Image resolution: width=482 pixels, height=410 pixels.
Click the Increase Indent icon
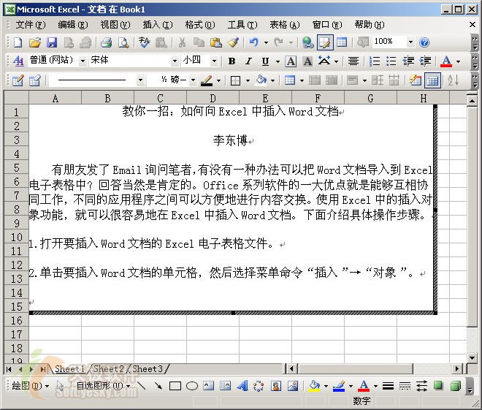pyautogui.click(x=425, y=61)
